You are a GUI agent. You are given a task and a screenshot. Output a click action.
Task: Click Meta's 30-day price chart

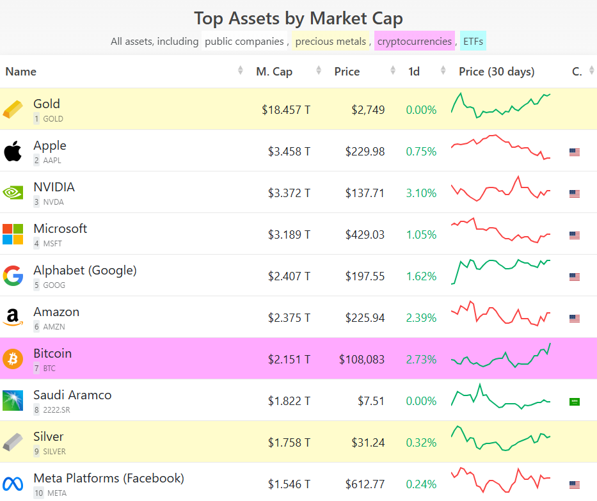pyautogui.click(x=500, y=480)
